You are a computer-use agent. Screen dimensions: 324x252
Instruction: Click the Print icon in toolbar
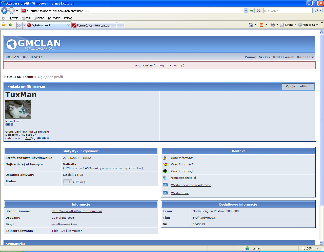point(272,25)
